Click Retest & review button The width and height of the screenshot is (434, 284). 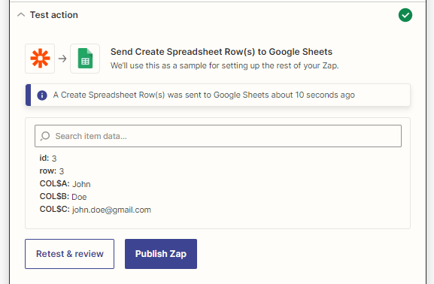69,254
